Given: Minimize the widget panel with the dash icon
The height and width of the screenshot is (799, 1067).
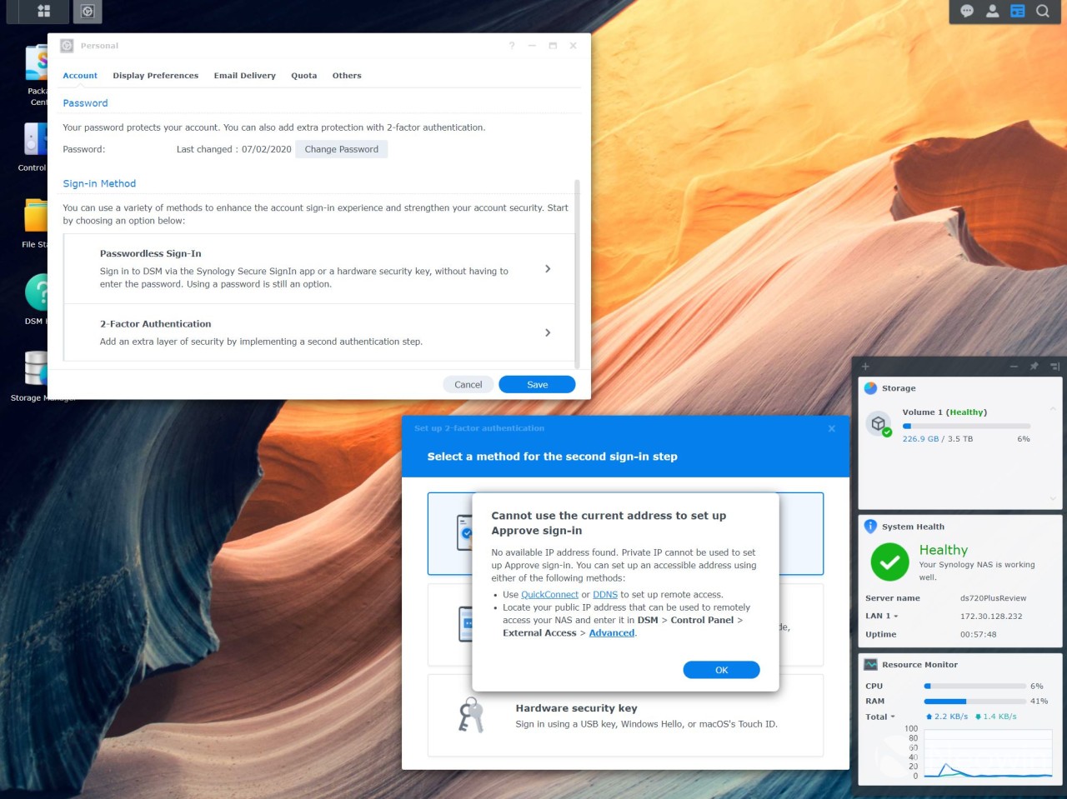Looking at the screenshot, I should pos(1014,367).
